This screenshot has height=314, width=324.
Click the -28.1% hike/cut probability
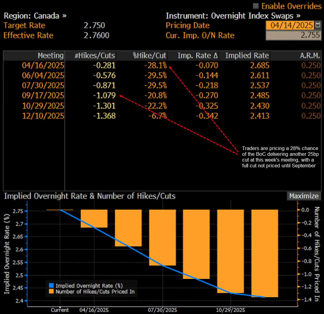pyautogui.click(x=155, y=65)
